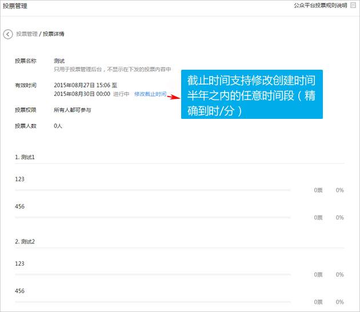This screenshot has height=312, width=360.
Task: Go to 投票管理 in the breadcrumb
Action: [27, 34]
